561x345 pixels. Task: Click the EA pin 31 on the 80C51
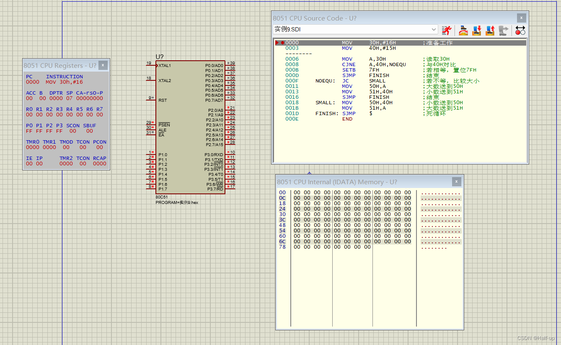pos(151,135)
